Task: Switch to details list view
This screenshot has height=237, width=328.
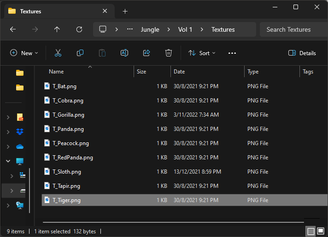Action: (x=311, y=231)
